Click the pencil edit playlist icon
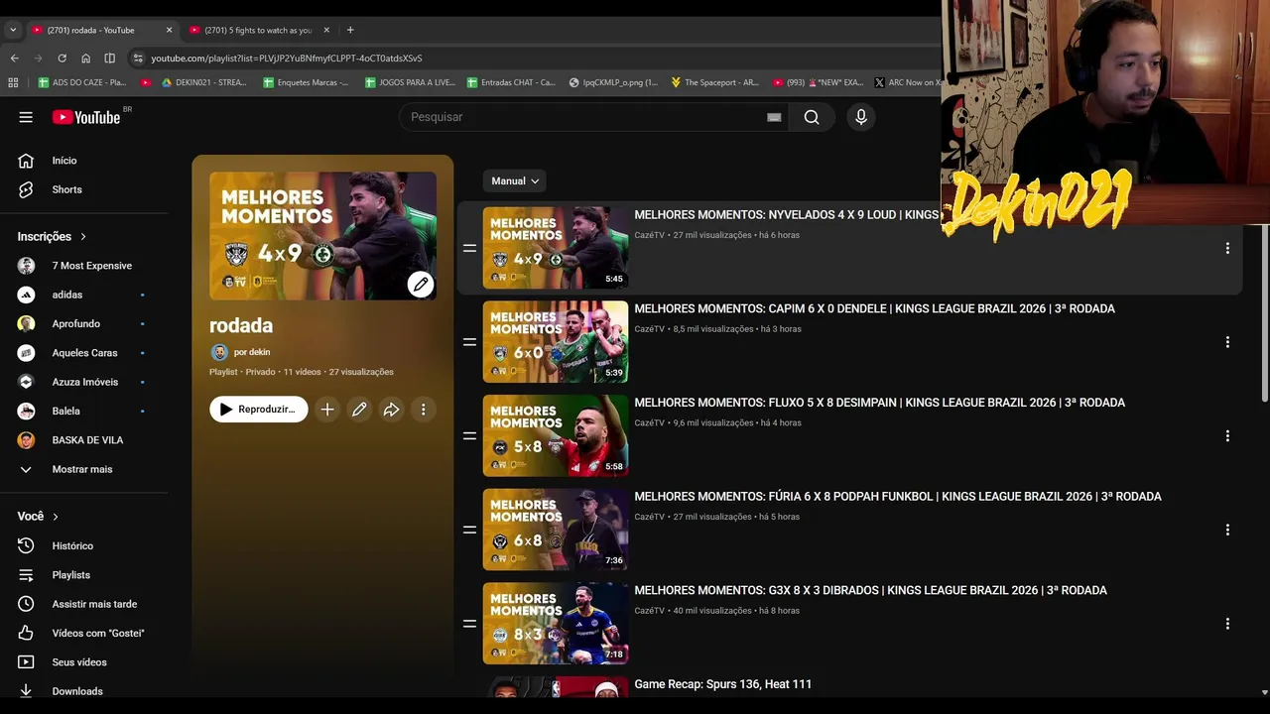The width and height of the screenshot is (1270, 714). pos(359,410)
